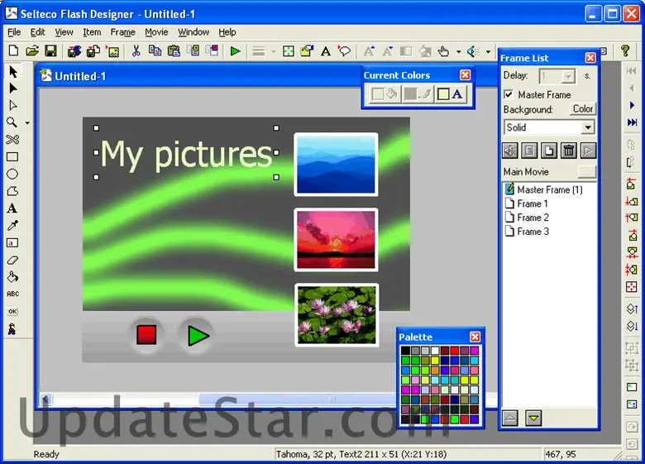Select the rectangle shape tool
Image resolution: width=645 pixels, height=464 pixels.
point(12,156)
